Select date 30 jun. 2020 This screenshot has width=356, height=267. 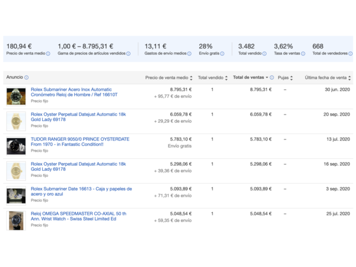click(338, 90)
